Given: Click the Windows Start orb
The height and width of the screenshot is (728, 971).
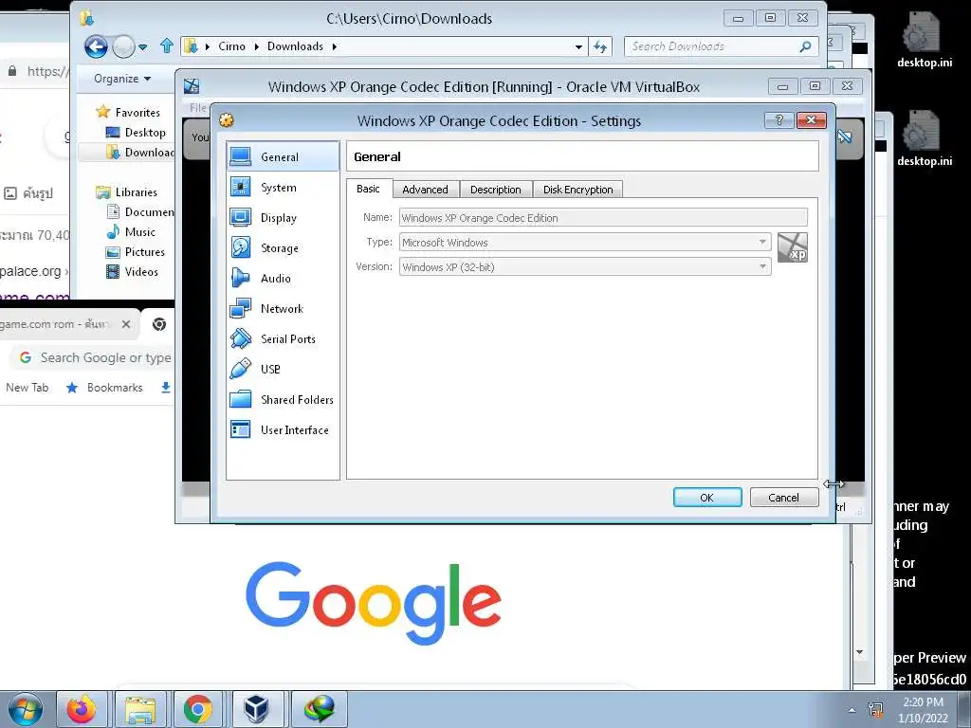Looking at the screenshot, I should (26, 709).
